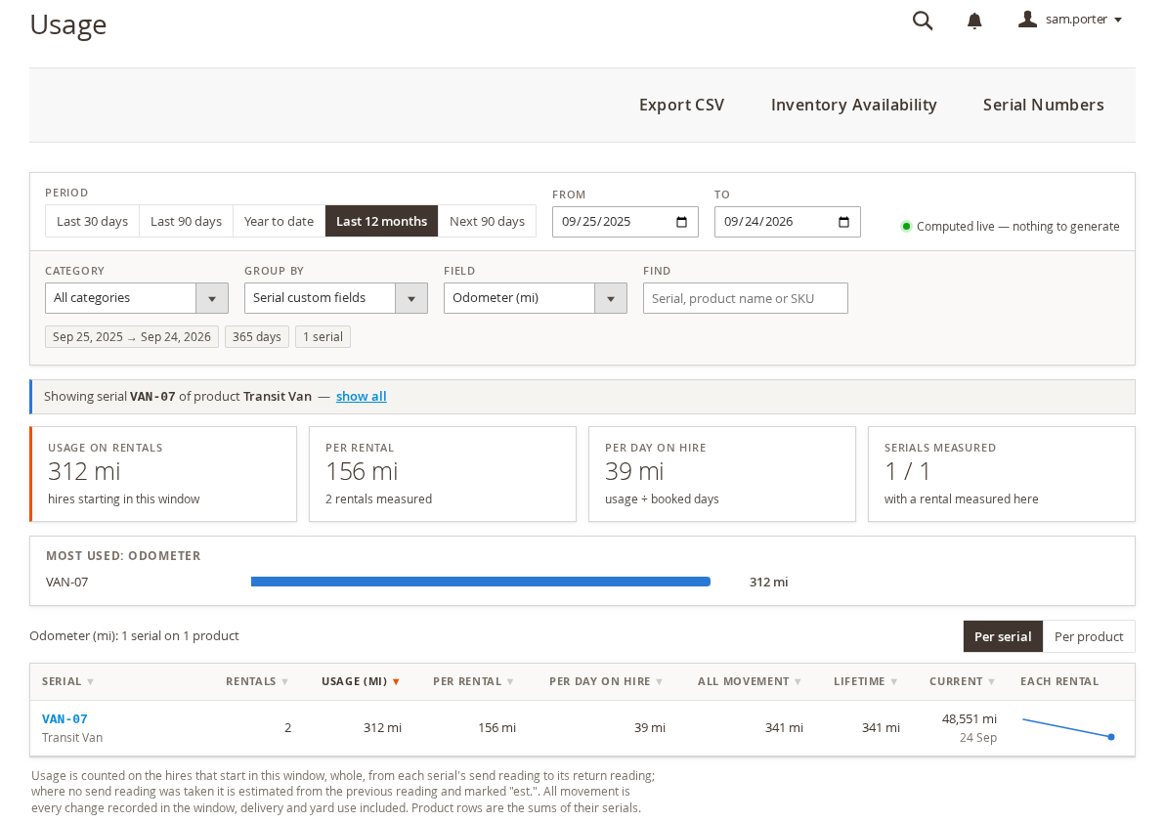Open the To date calendar picker icon
Image resolution: width=1165 pixels, height=822 pixels.
click(x=843, y=222)
